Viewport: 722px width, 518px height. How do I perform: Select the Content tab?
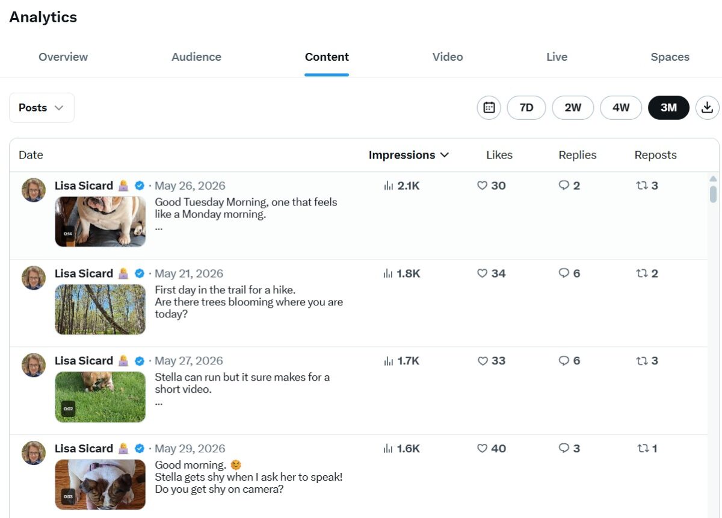[x=327, y=57]
